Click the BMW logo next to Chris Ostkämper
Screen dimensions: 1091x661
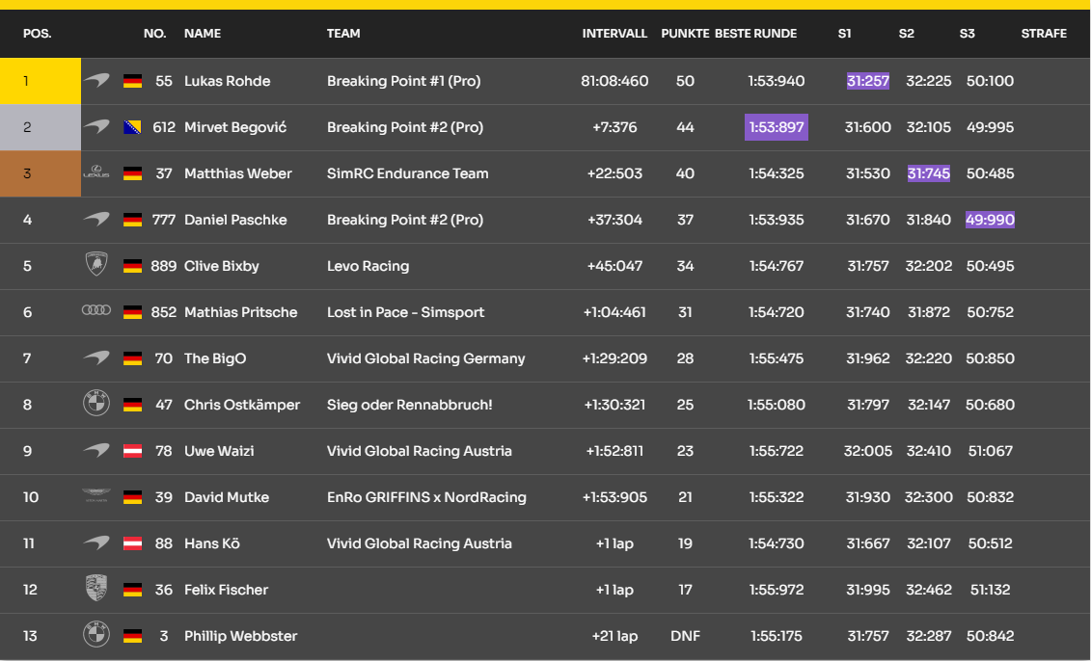tap(96, 405)
